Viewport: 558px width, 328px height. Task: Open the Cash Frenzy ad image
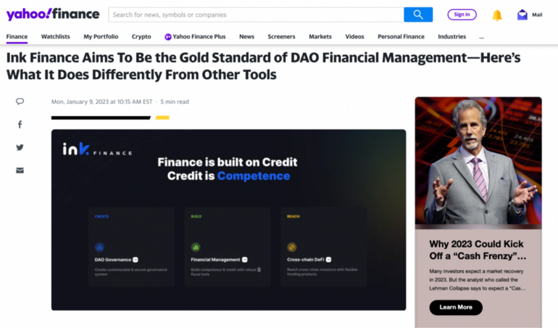tap(478, 163)
